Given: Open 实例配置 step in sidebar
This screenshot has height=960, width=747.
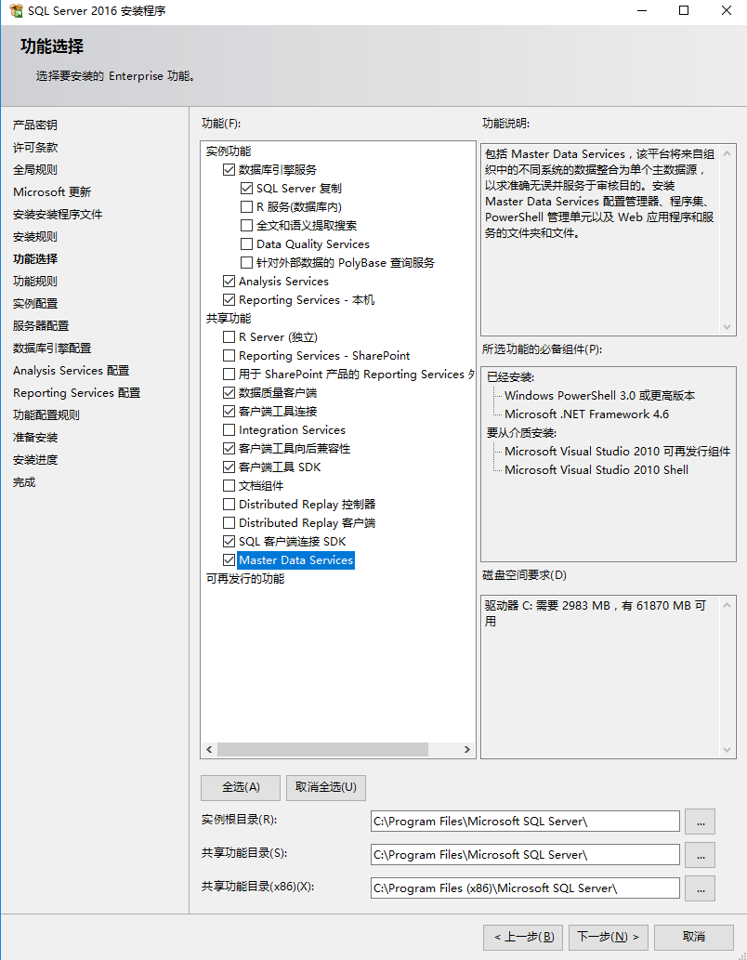Looking at the screenshot, I should [x=35, y=304].
